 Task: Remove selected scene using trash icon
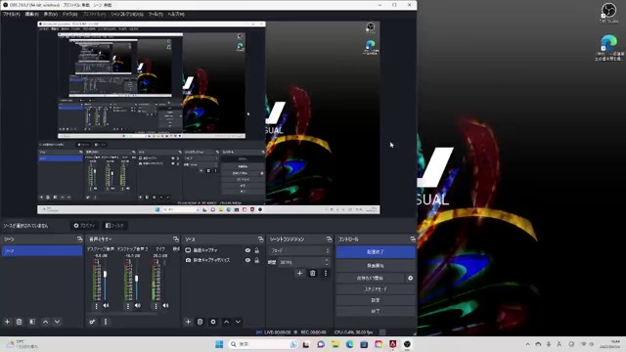pos(20,322)
